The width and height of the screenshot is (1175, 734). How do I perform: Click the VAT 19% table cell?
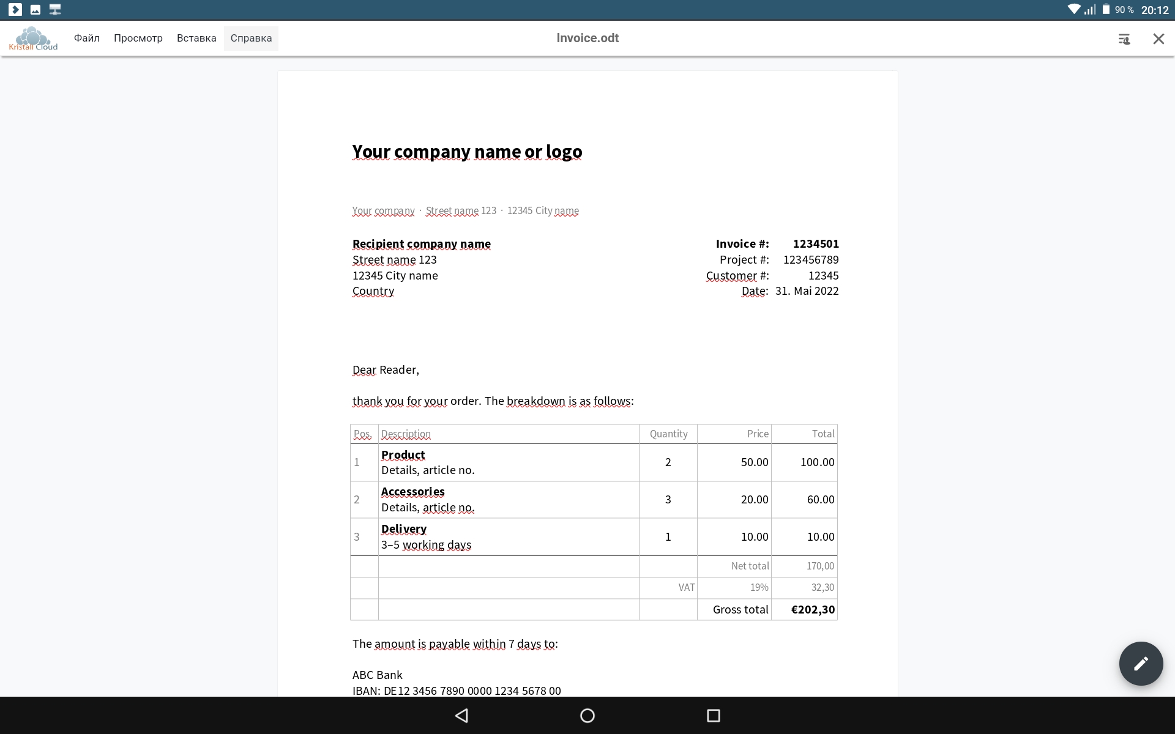(759, 588)
